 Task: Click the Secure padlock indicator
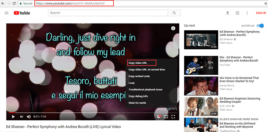(26, 3)
